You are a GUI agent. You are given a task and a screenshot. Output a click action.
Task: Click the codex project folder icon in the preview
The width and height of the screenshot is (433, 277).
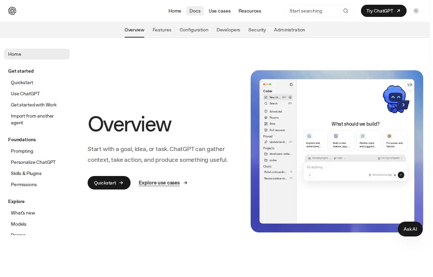266,160
